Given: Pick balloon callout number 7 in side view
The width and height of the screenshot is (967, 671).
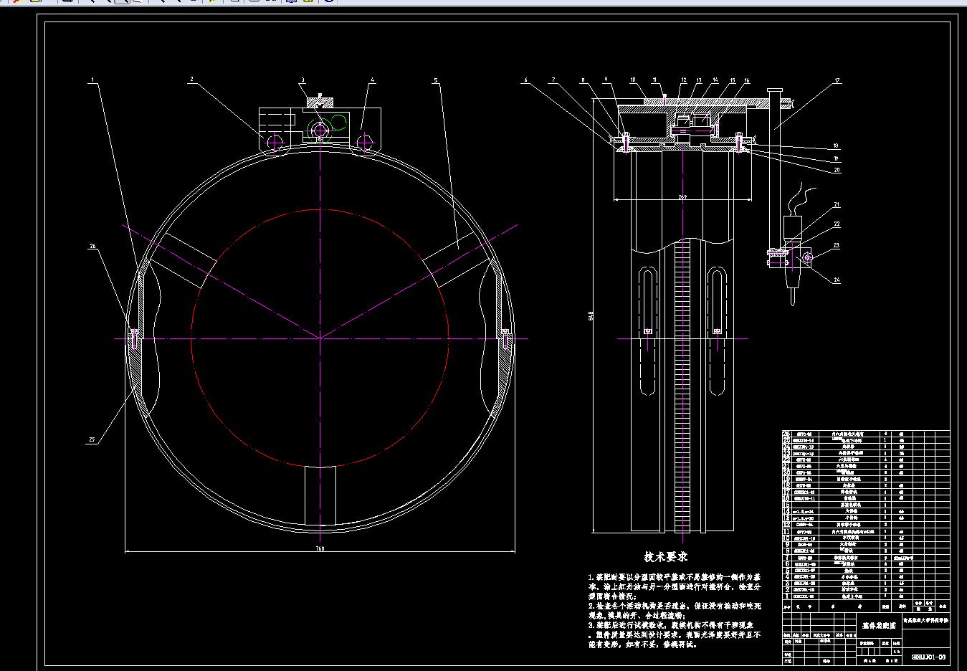Looking at the screenshot, I should coord(553,80).
